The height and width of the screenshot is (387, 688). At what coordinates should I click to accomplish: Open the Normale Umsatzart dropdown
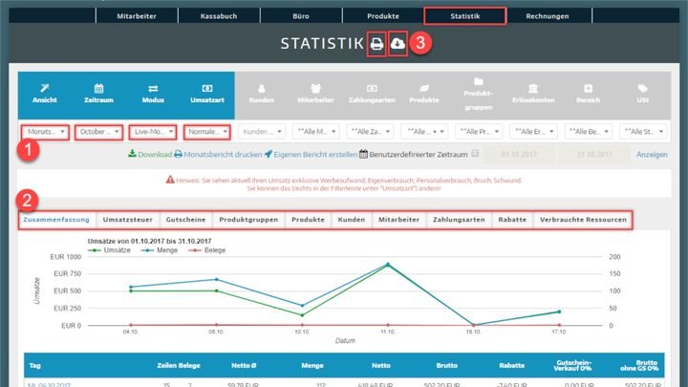pyautogui.click(x=207, y=132)
